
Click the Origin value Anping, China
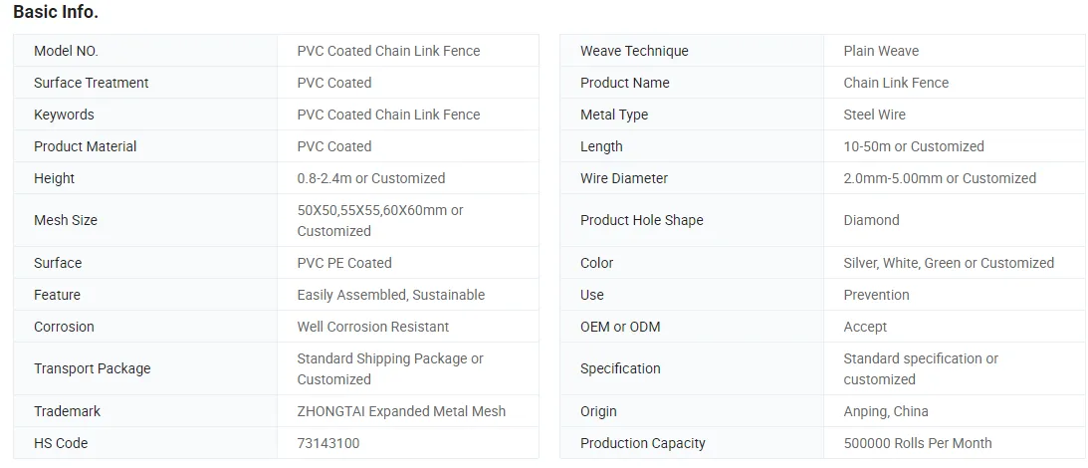885,411
